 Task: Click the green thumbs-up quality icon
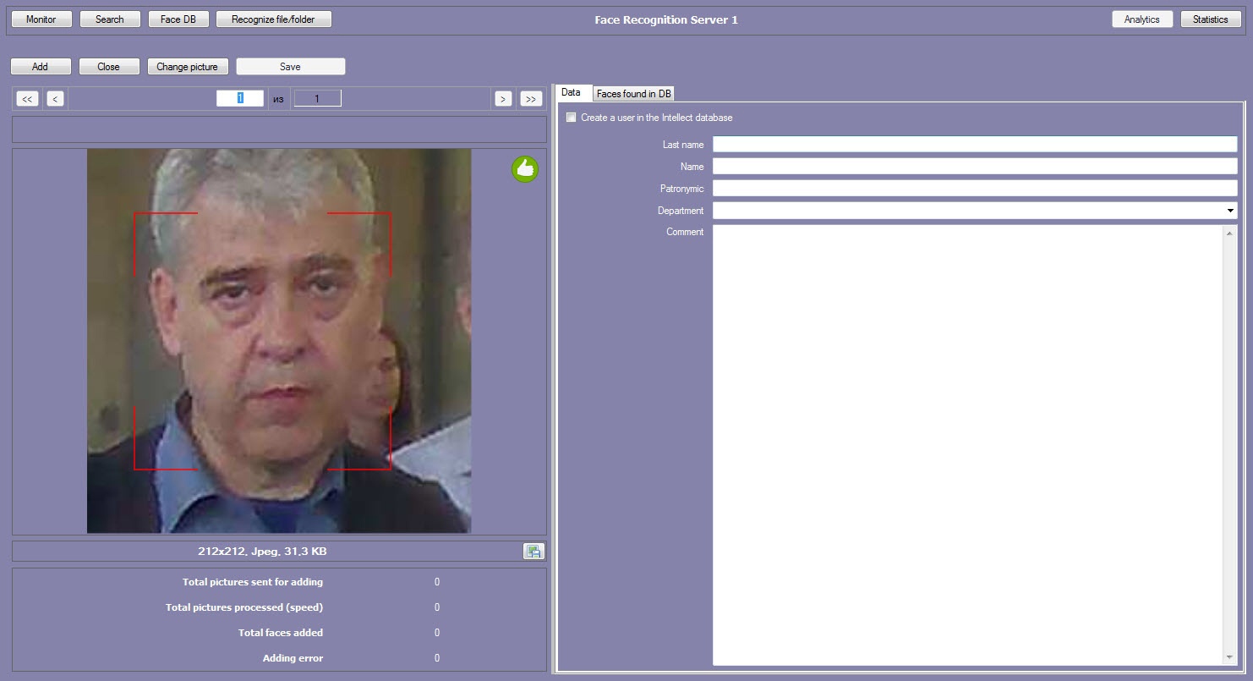[x=525, y=169]
